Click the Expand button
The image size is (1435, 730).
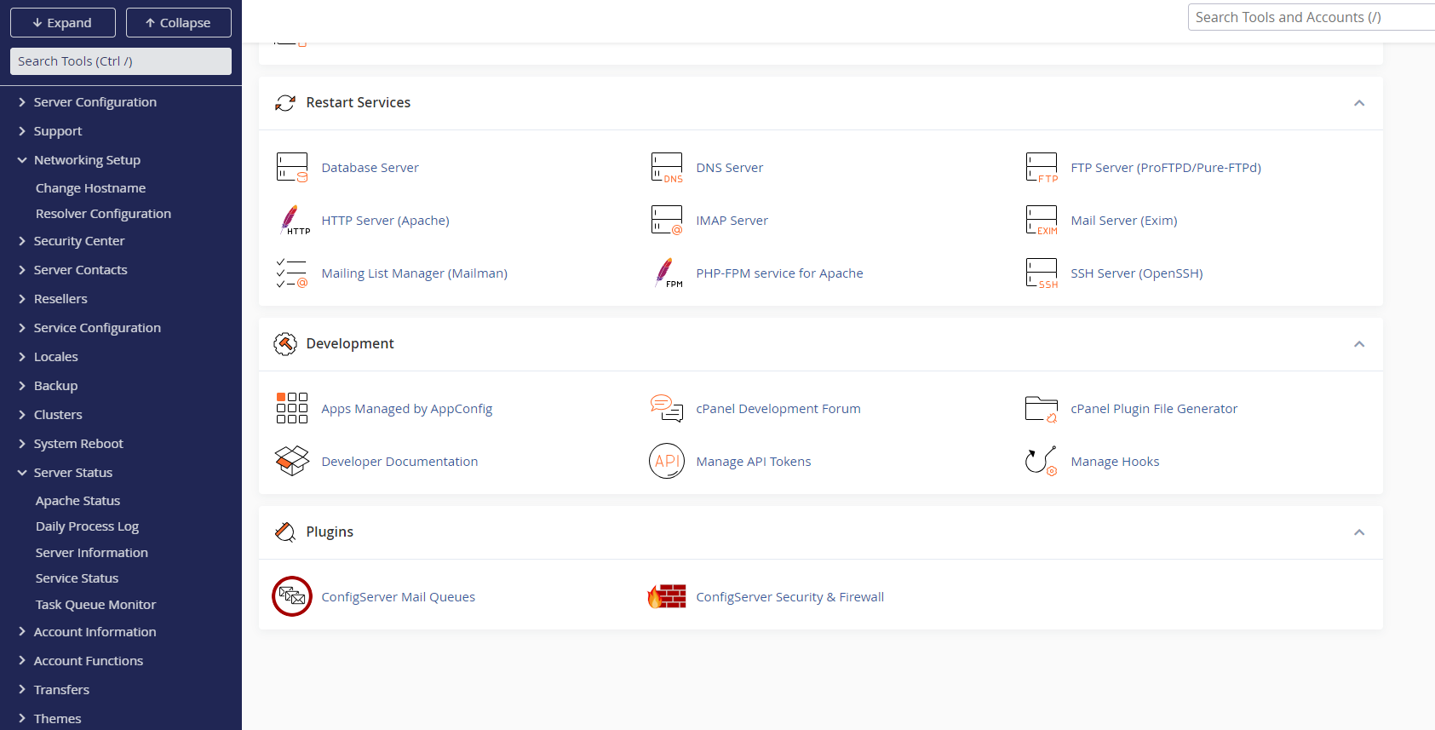point(63,23)
